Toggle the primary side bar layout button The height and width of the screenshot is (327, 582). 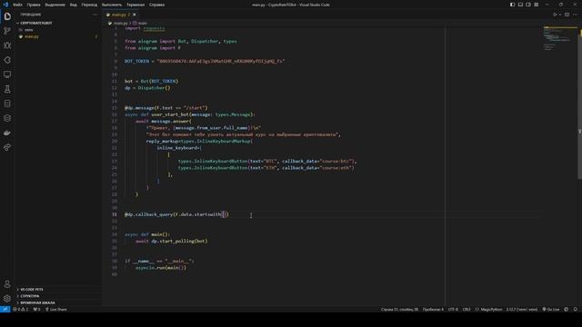512,5
